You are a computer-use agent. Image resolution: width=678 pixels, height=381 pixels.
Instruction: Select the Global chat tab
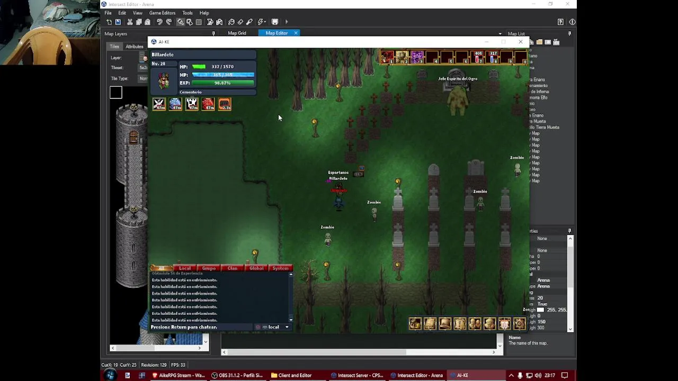click(x=256, y=268)
